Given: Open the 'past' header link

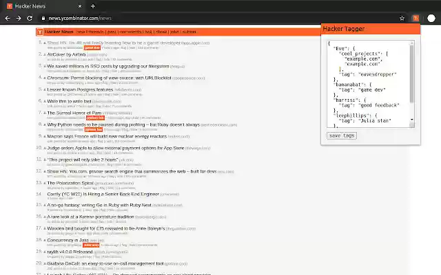Looking at the screenshot, I should tap(112, 32).
